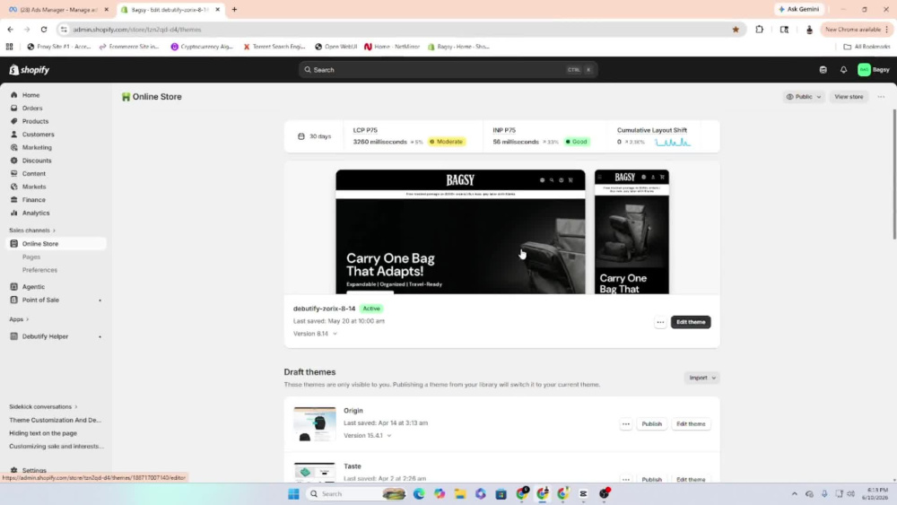Open the Finance section

tap(34, 200)
